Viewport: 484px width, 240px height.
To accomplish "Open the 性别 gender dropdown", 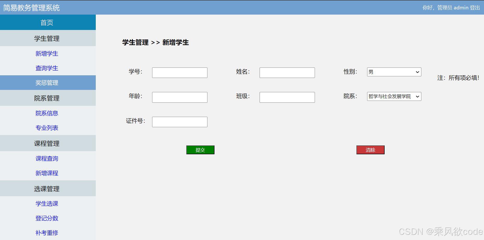I will pos(394,72).
